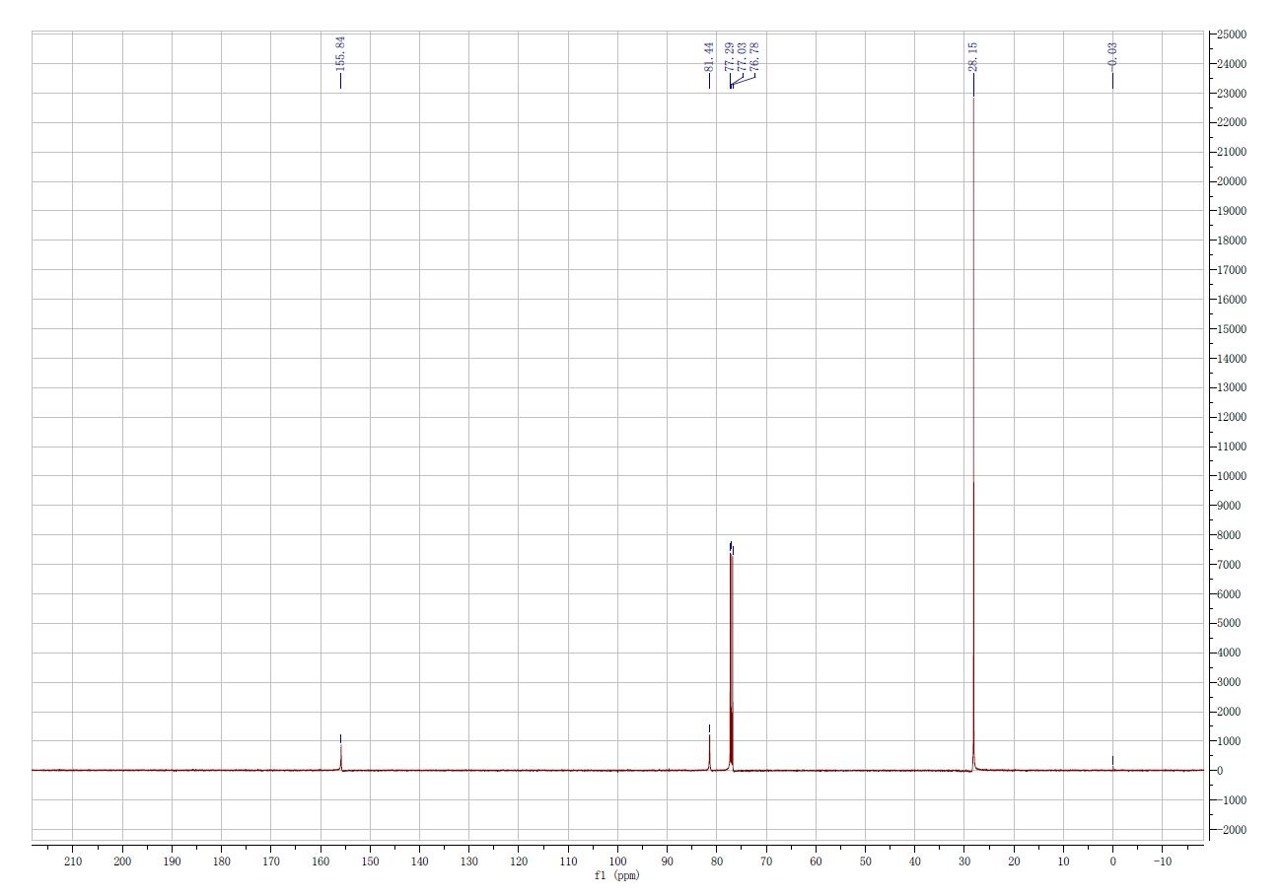Select the 40 tick on the ppm axis
1283x895 pixels.
[x=915, y=861]
